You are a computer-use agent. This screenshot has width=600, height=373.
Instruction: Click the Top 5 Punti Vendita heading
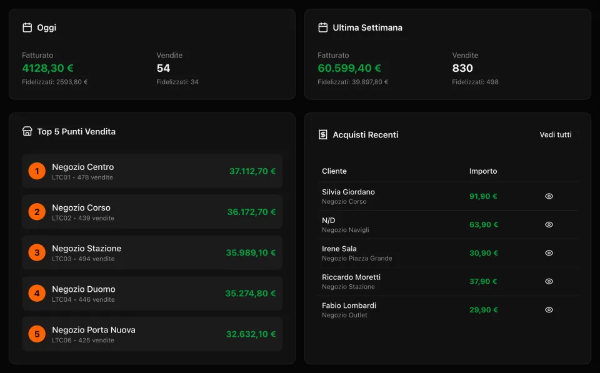76,132
